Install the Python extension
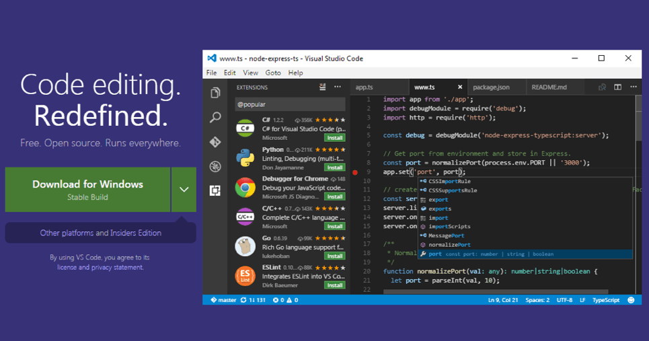 pyautogui.click(x=335, y=167)
